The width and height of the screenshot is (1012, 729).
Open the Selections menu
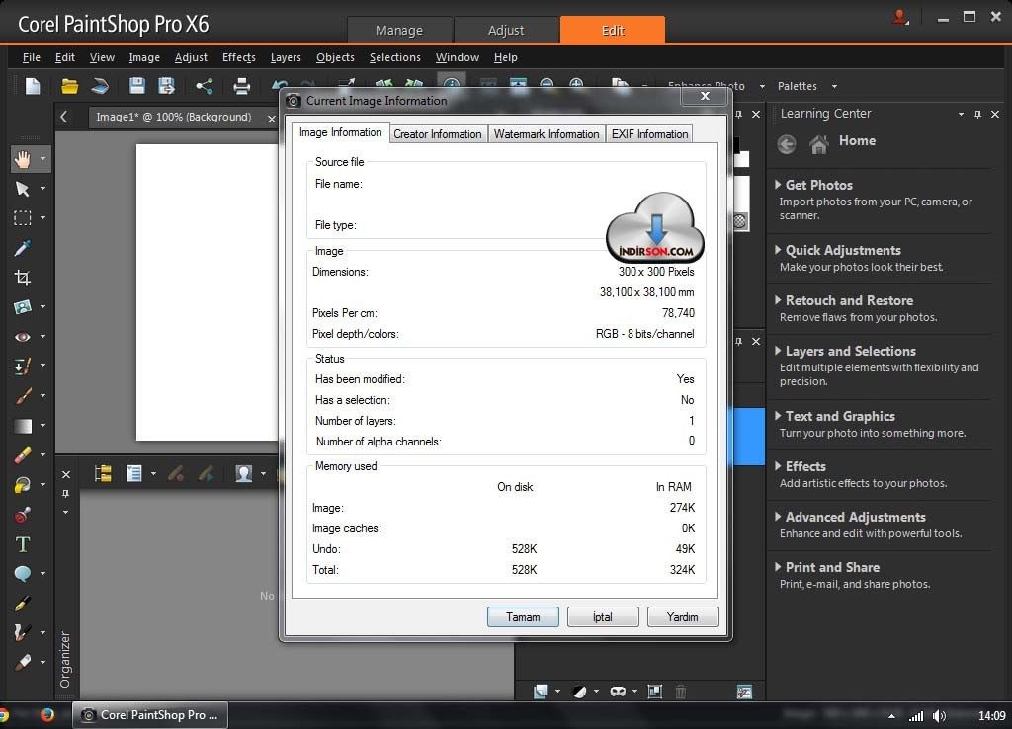pos(394,57)
